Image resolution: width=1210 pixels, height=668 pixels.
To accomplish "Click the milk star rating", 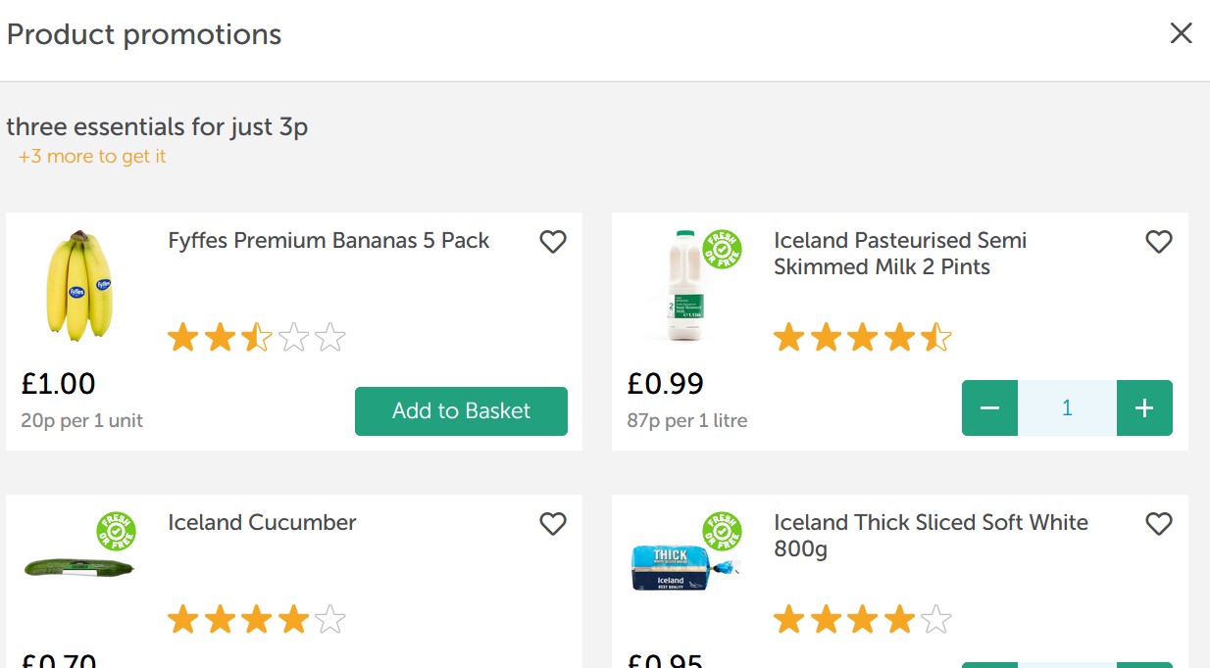I will point(863,338).
